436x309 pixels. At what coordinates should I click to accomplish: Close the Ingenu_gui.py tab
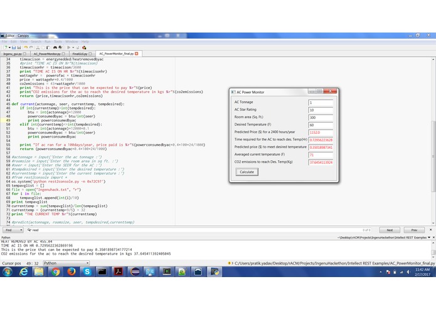tap(24, 54)
